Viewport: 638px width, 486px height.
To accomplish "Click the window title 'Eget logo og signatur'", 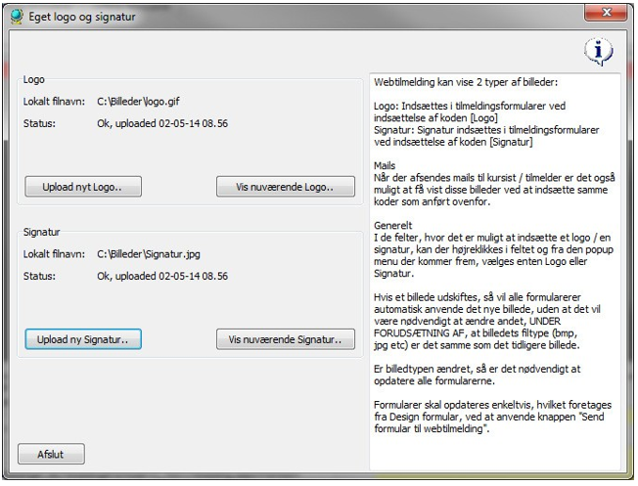I will (x=82, y=17).
